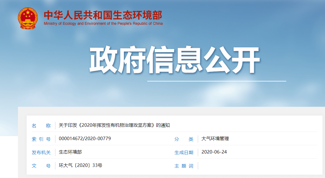Click the national emblem logo
This screenshot has height=178, width=325.
(28, 18)
